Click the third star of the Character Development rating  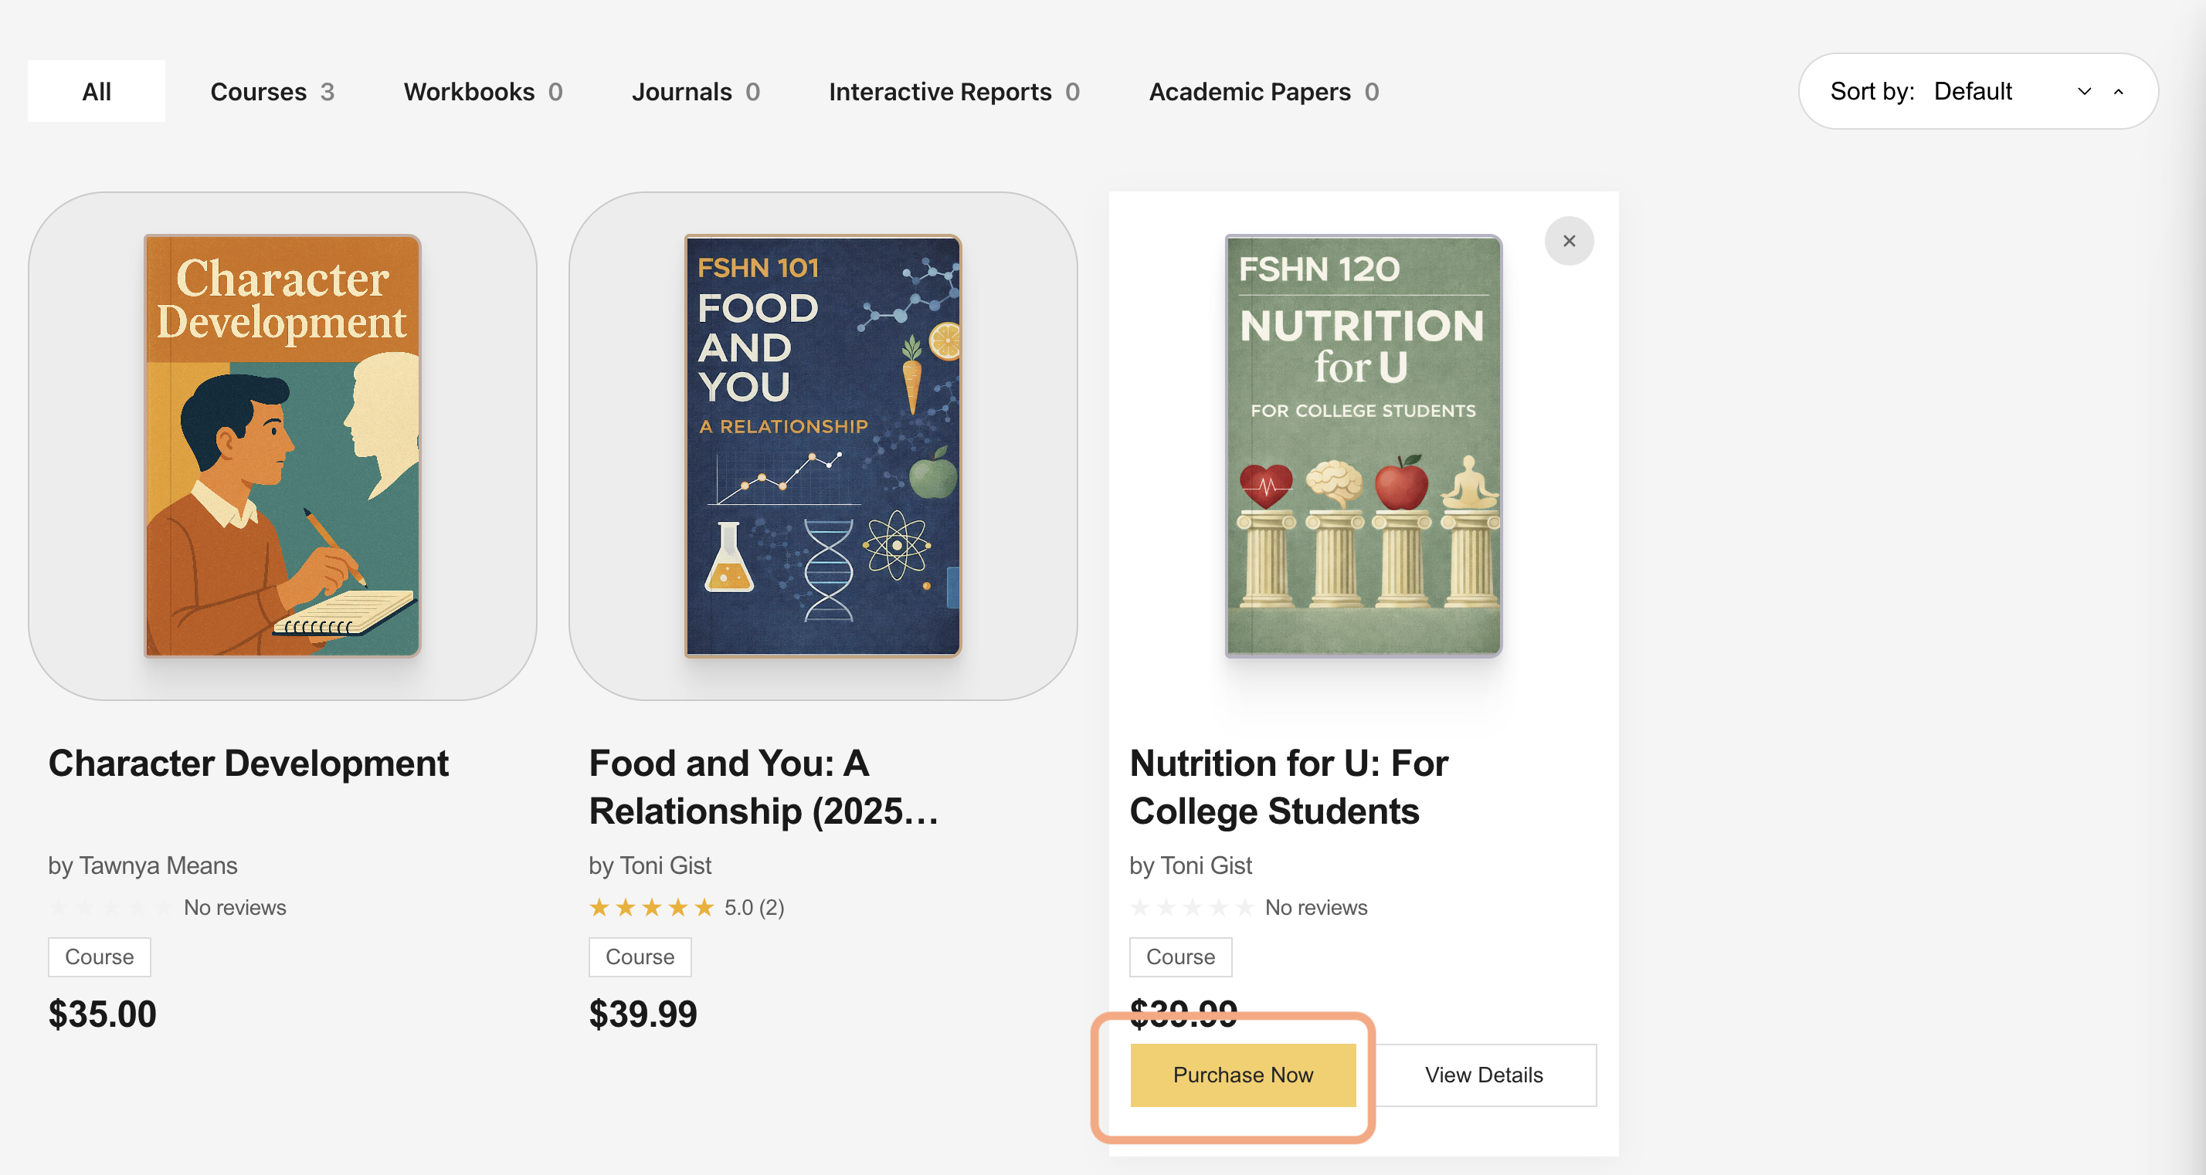click(111, 907)
